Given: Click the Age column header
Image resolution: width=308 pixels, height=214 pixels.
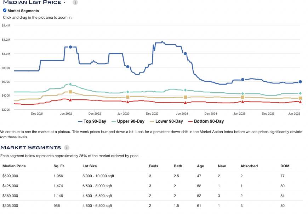Looking at the screenshot, I should pyautogui.click(x=200, y=166).
